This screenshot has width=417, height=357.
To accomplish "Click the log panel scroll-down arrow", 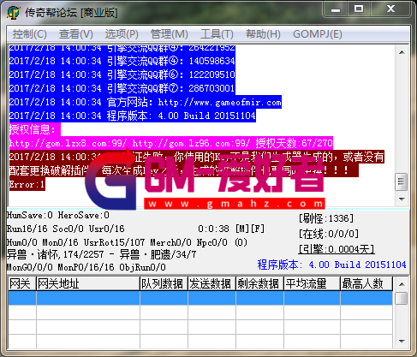I will tap(402, 199).
